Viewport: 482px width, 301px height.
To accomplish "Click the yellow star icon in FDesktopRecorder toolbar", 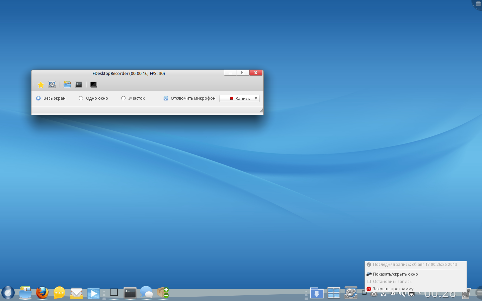I will pos(41,85).
